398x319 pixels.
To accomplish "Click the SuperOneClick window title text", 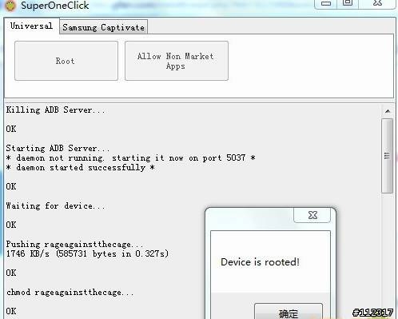I will tap(55, 6).
